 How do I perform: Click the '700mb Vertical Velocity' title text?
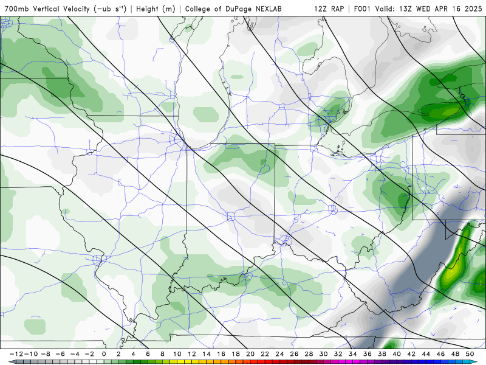(x=47, y=9)
